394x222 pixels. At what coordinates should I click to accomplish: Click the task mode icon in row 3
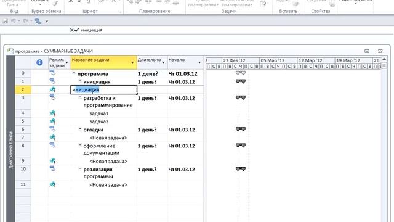pos(52,97)
